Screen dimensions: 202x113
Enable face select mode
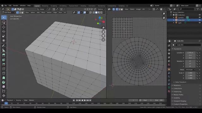[22, 13]
